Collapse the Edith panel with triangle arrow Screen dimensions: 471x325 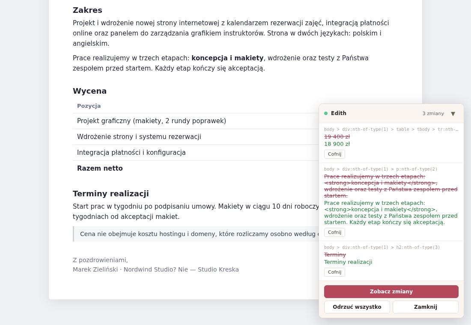pyautogui.click(x=453, y=114)
